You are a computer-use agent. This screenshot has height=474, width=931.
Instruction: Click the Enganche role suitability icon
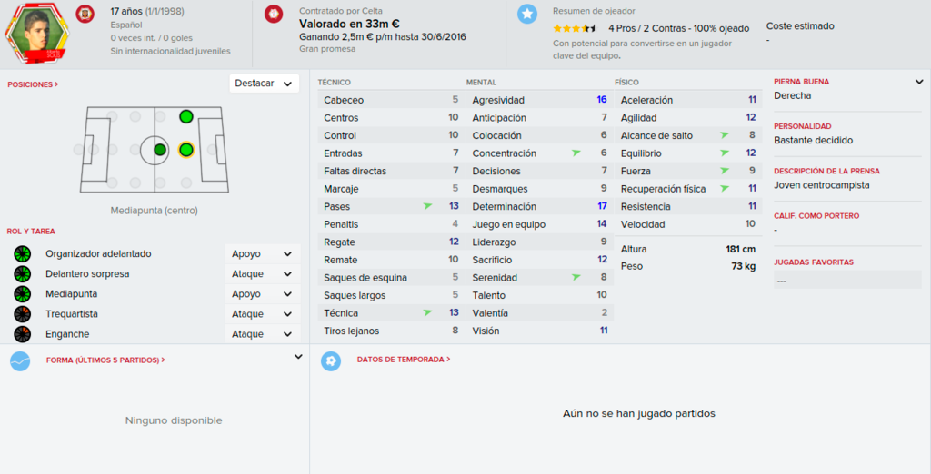(22, 334)
